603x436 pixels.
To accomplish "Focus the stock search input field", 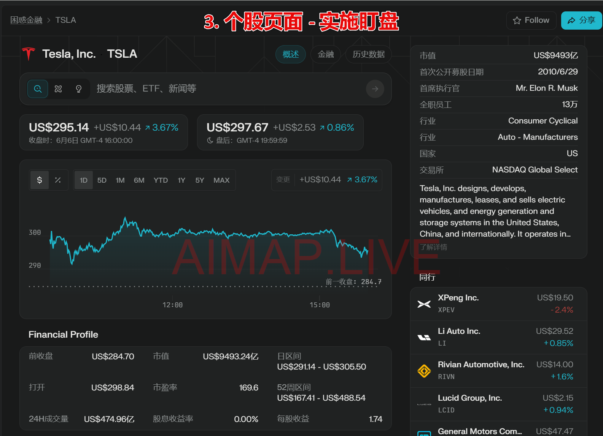I will click(x=228, y=89).
